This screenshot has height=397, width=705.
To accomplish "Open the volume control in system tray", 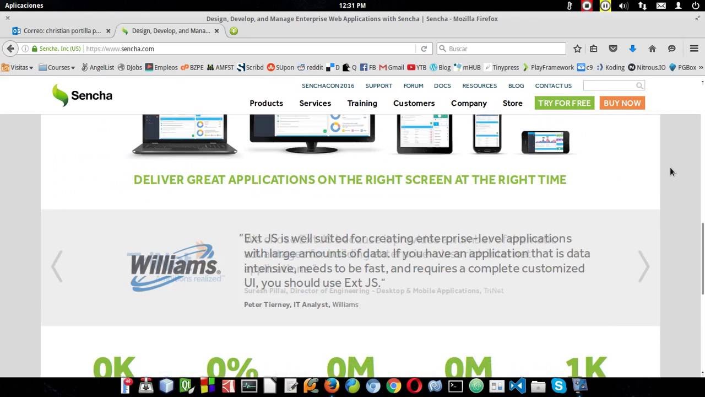I will tap(623, 6).
